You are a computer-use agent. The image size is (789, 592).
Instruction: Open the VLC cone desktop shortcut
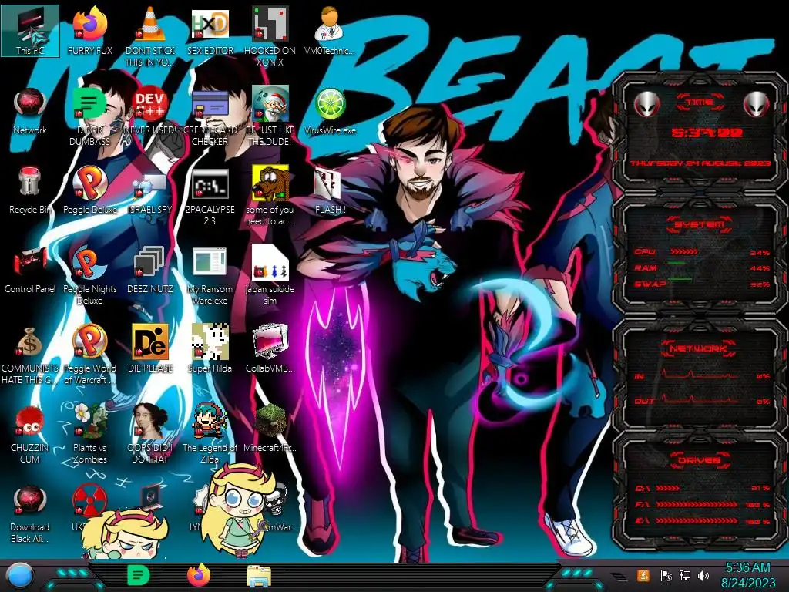point(150,36)
